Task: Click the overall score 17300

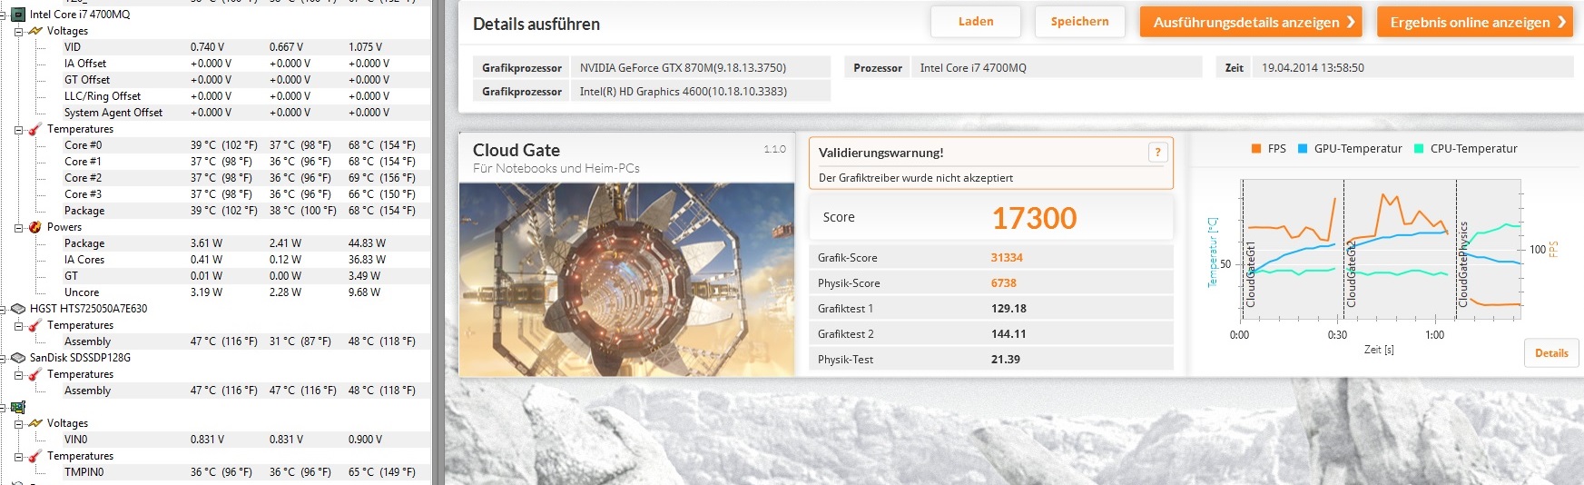Action: (x=1034, y=218)
